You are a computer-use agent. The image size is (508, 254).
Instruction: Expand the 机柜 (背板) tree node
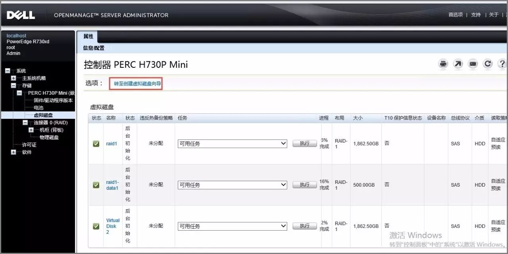coord(31,130)
